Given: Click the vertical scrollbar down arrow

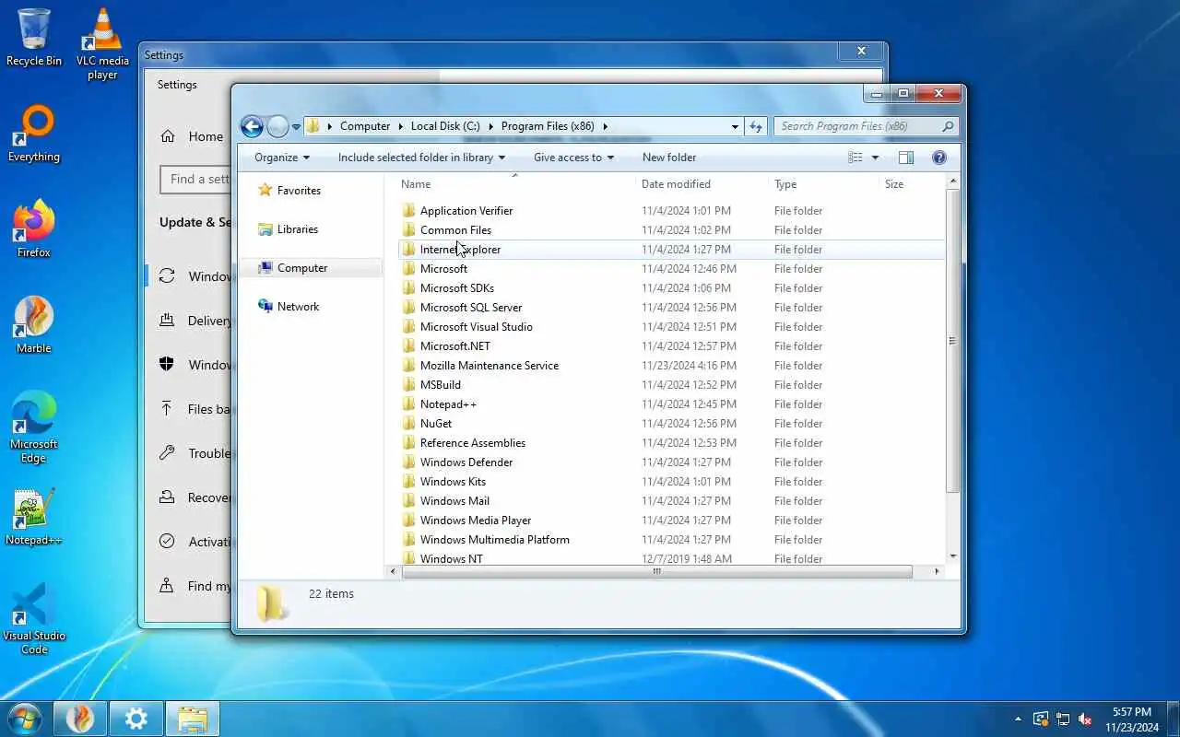Looking at the screenshot, I should [x=952, y=556].
